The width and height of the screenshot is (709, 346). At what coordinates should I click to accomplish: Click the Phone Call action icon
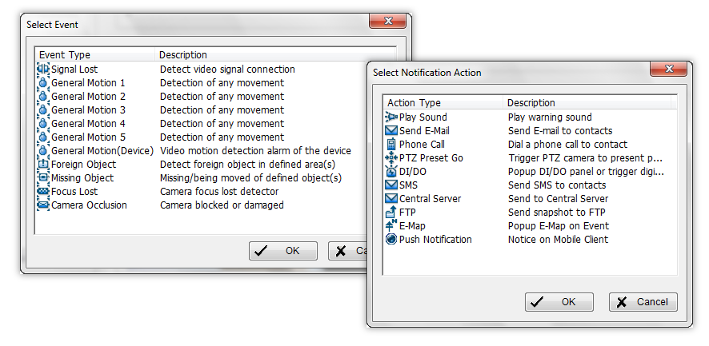tap(391, 145)
